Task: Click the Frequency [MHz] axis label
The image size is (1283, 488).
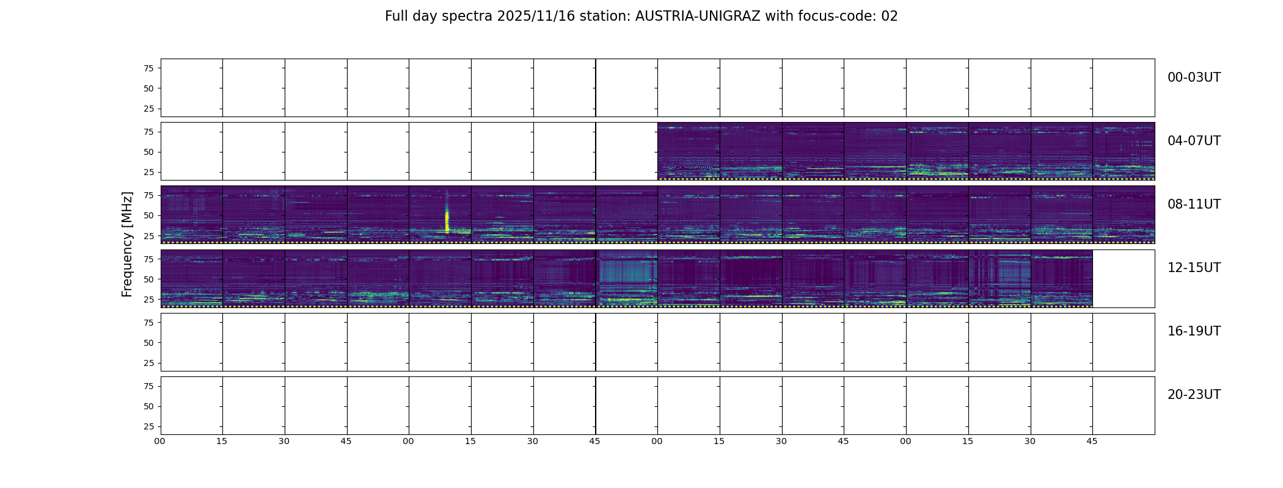Action: [x=127, y=244]
